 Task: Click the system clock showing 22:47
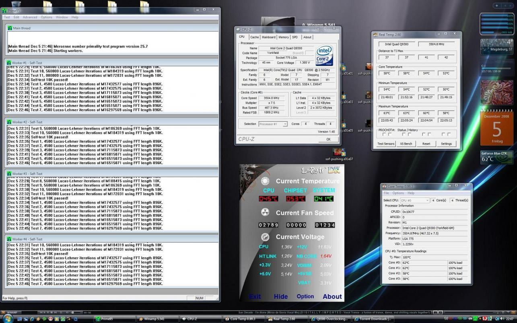coord(509,319)
